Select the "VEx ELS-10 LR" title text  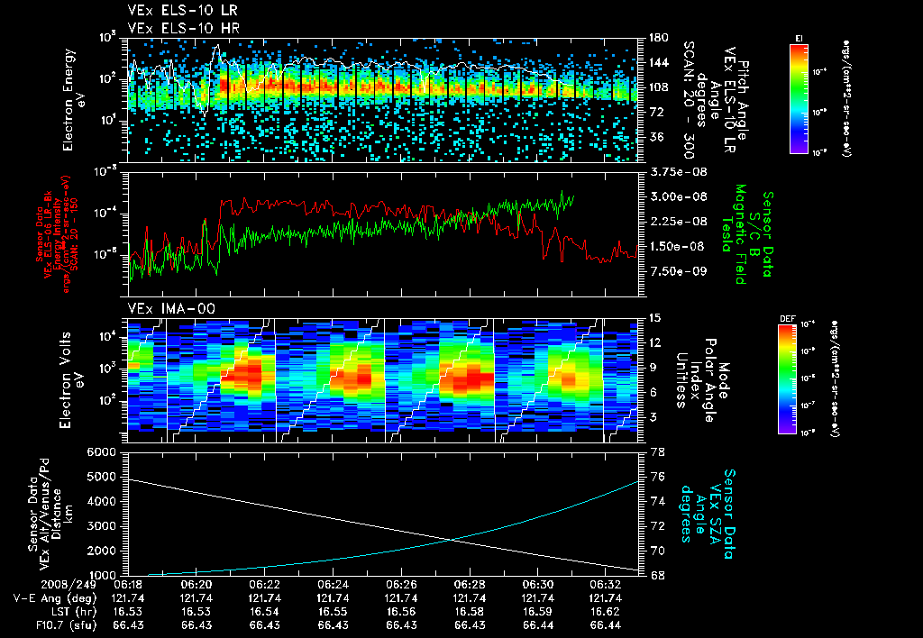pos(182,11)
